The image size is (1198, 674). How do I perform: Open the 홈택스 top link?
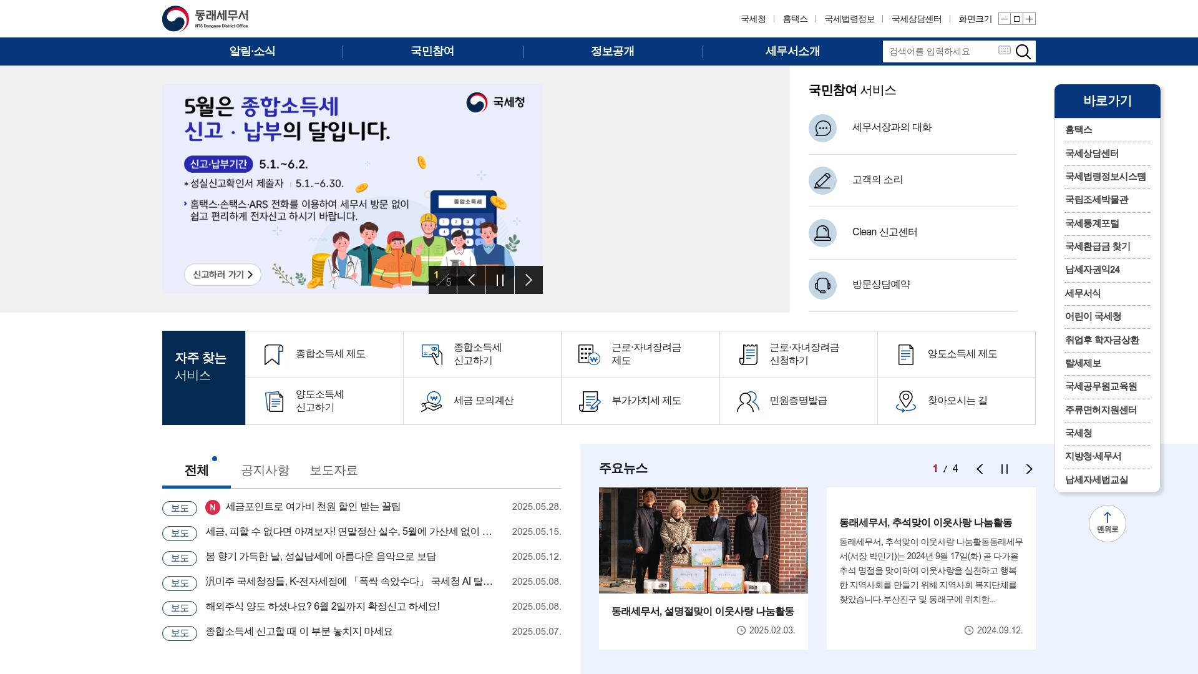[x=795, y=19]
